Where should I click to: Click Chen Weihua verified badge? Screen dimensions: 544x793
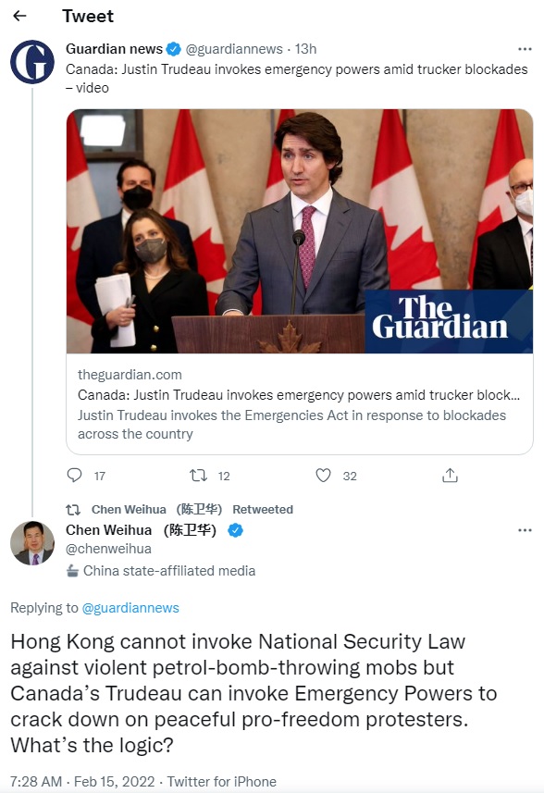(236, 530)
